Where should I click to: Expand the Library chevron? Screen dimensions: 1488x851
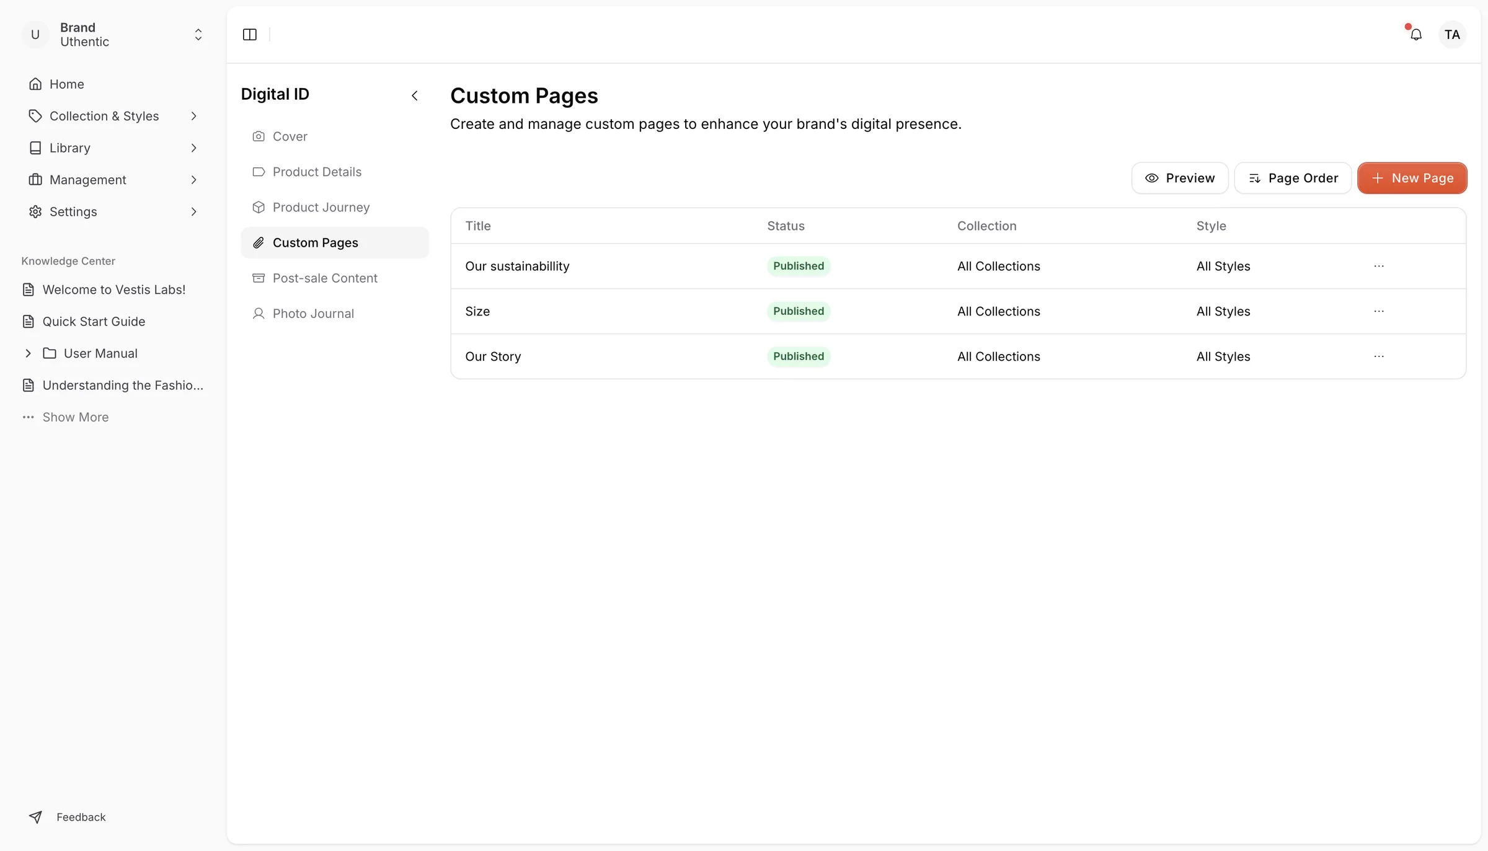[x=193, y=148]
